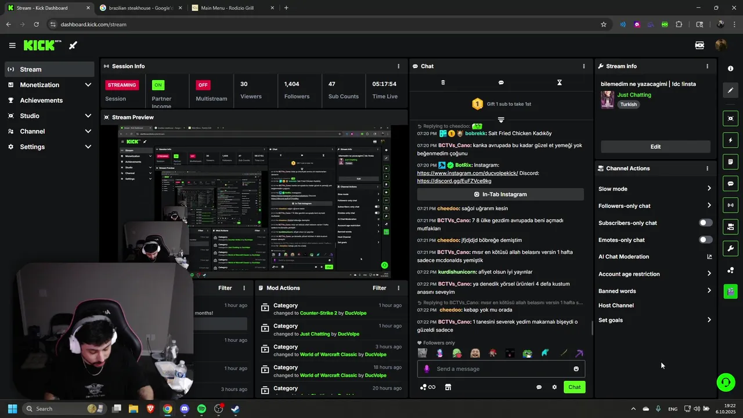
Task: Click the trash icon in the Chat panel
Action: (x=443, y=82)
